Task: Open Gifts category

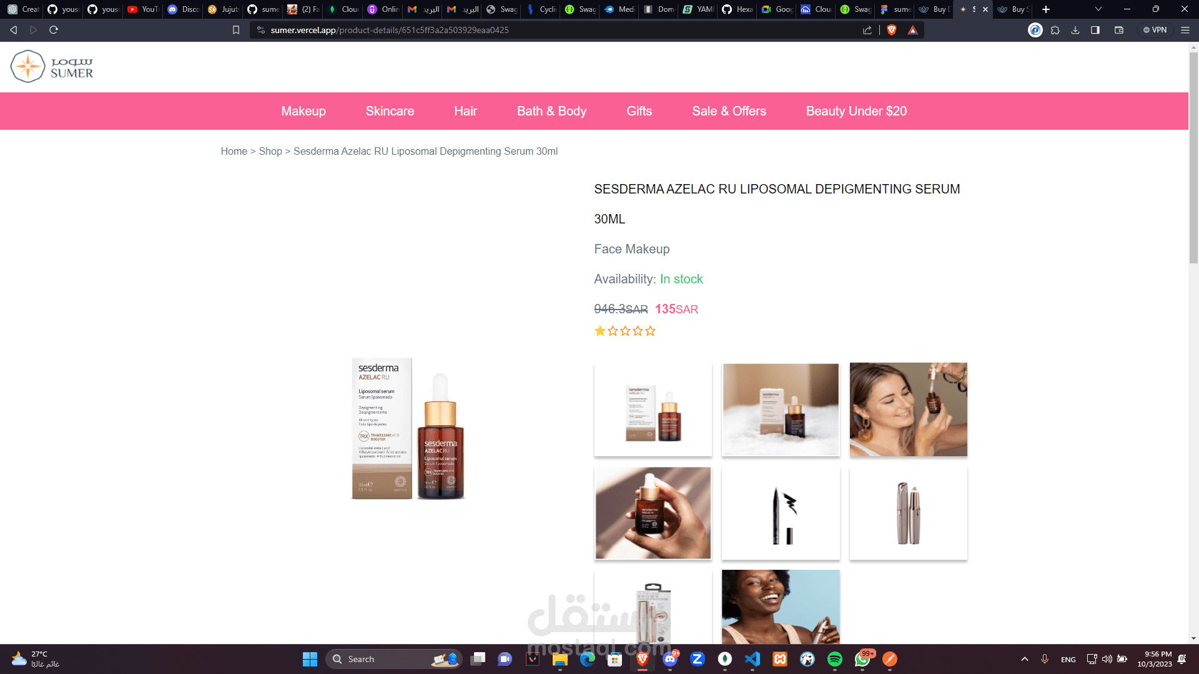Action: [x=639, y=111]
